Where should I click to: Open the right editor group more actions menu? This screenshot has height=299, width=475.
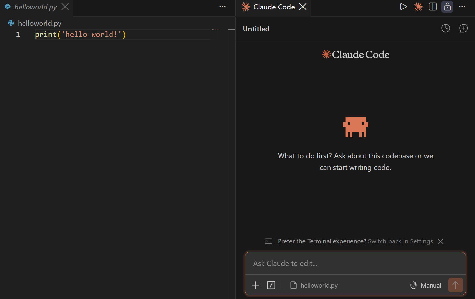tap(462, 7)
